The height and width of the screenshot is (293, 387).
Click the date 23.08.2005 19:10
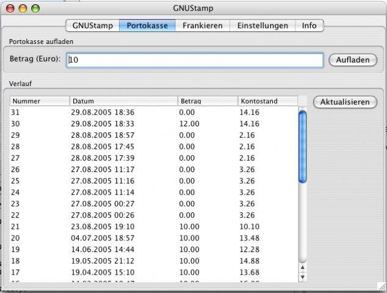point(103,226)
